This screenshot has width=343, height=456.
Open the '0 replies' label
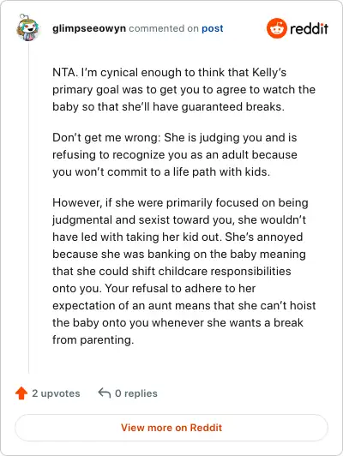[136, 393]
